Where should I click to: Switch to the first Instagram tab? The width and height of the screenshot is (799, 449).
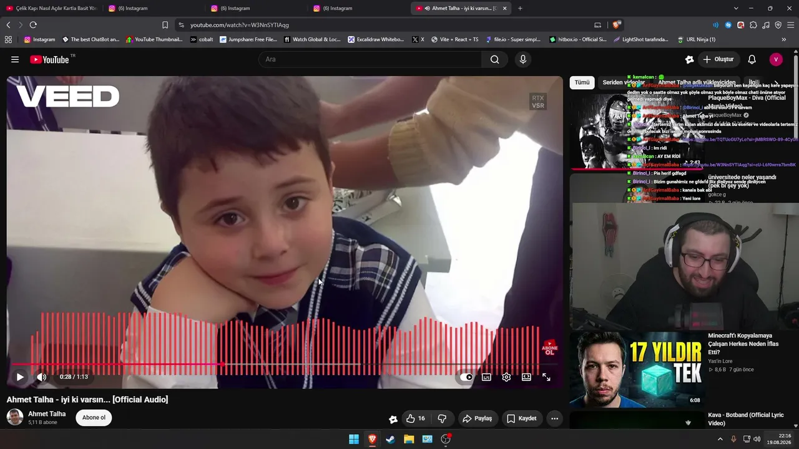coord(153,8)
